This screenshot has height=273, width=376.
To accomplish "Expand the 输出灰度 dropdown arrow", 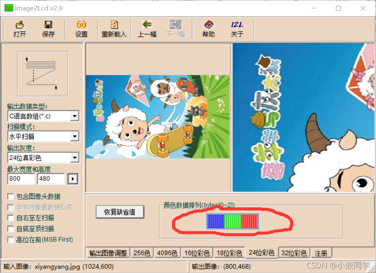I will [75, 158].
